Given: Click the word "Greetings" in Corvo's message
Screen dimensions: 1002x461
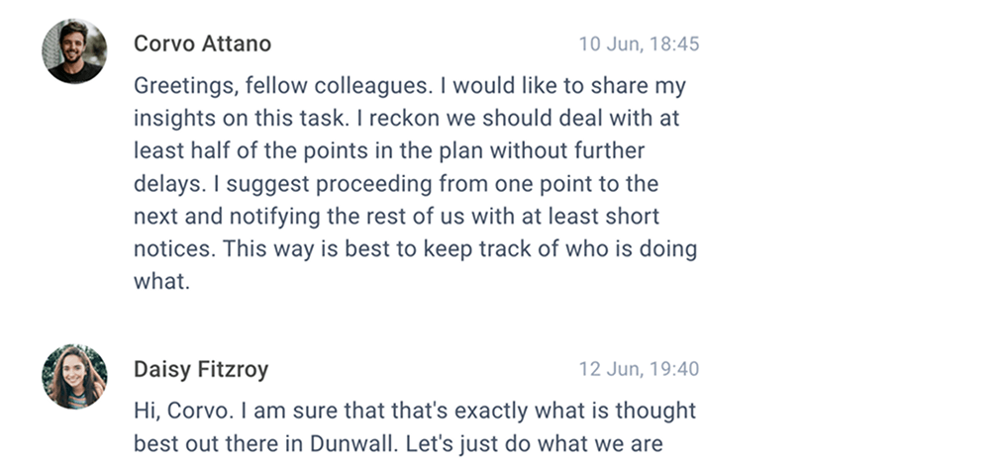Looking at the screenshot, I should (x=181, y=86).
